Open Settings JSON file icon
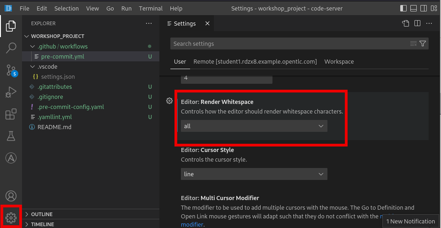This screenshot has width=441, height=228. [x=405, y=23]
